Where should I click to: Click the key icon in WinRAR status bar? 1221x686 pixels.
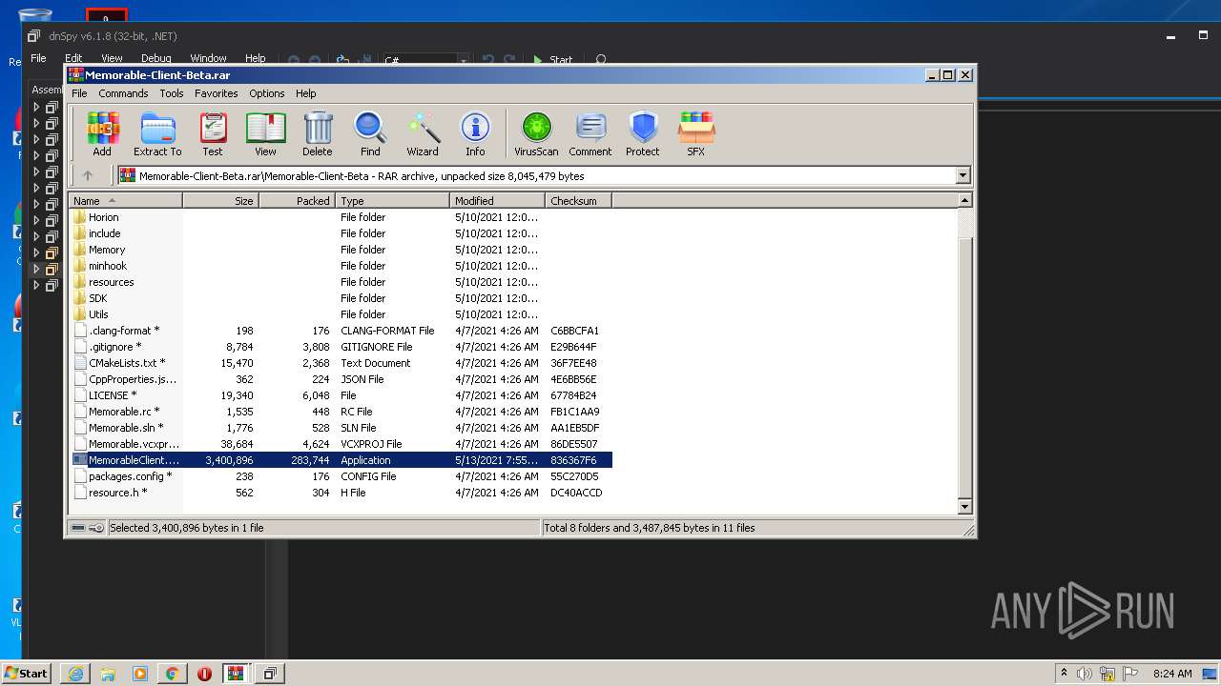click(x=95, y=528)
